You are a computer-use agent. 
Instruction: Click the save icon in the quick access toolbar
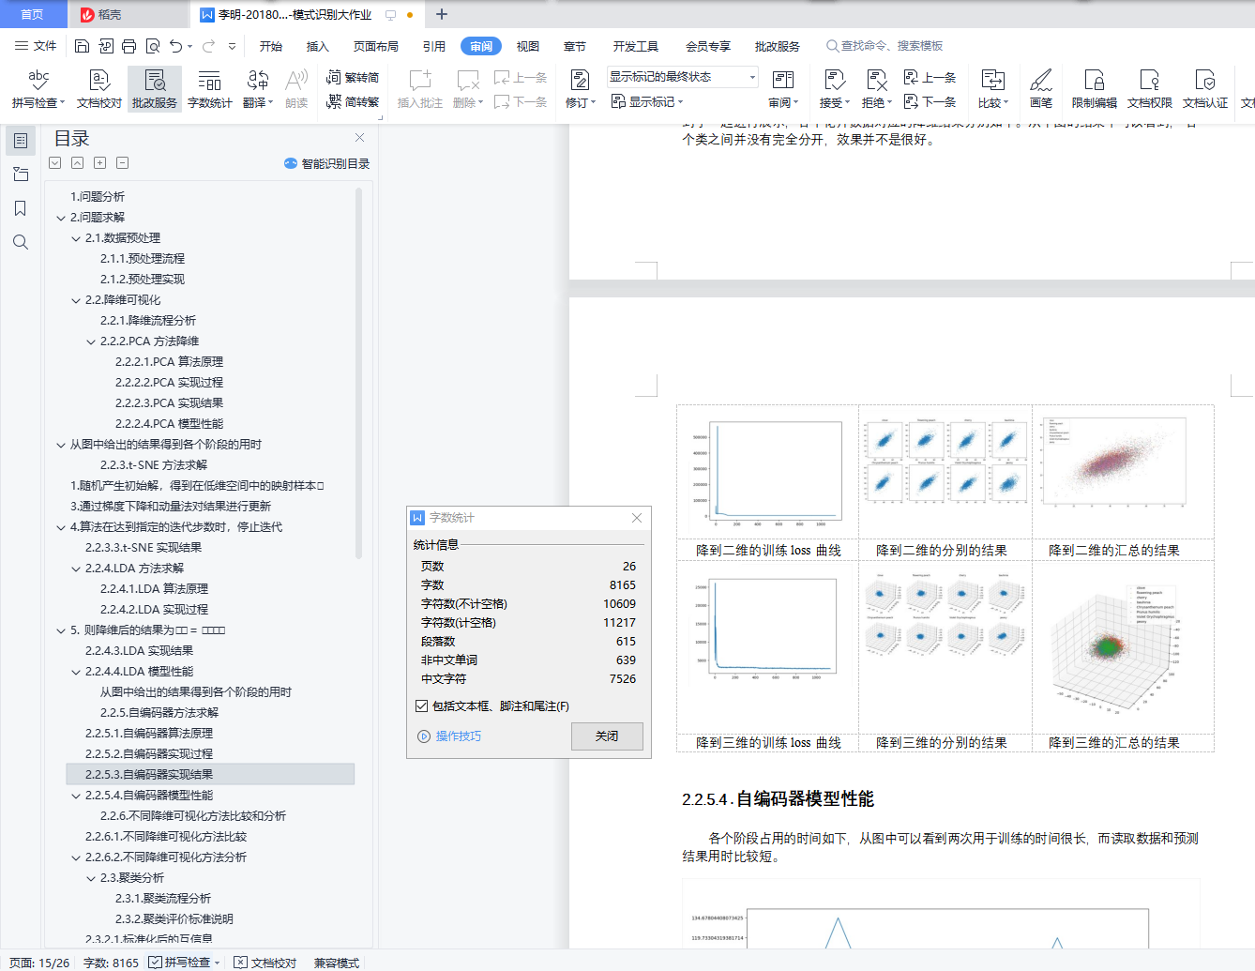(x=83, y=46)
